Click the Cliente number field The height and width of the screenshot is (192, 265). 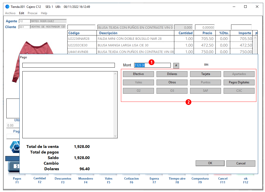click(x=24, y=27)
